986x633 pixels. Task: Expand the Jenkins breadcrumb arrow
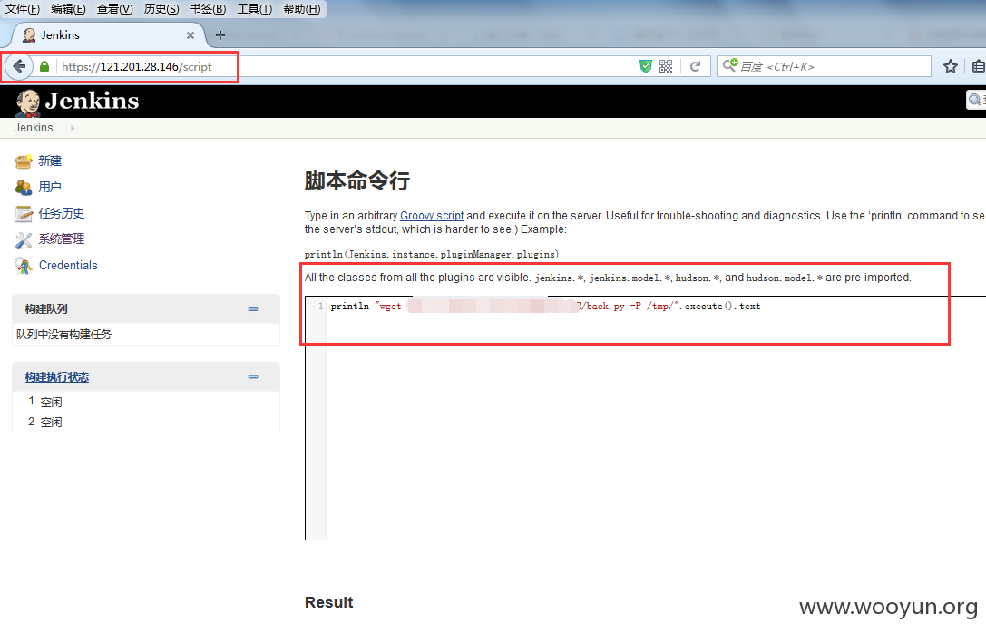pos(73,128)
